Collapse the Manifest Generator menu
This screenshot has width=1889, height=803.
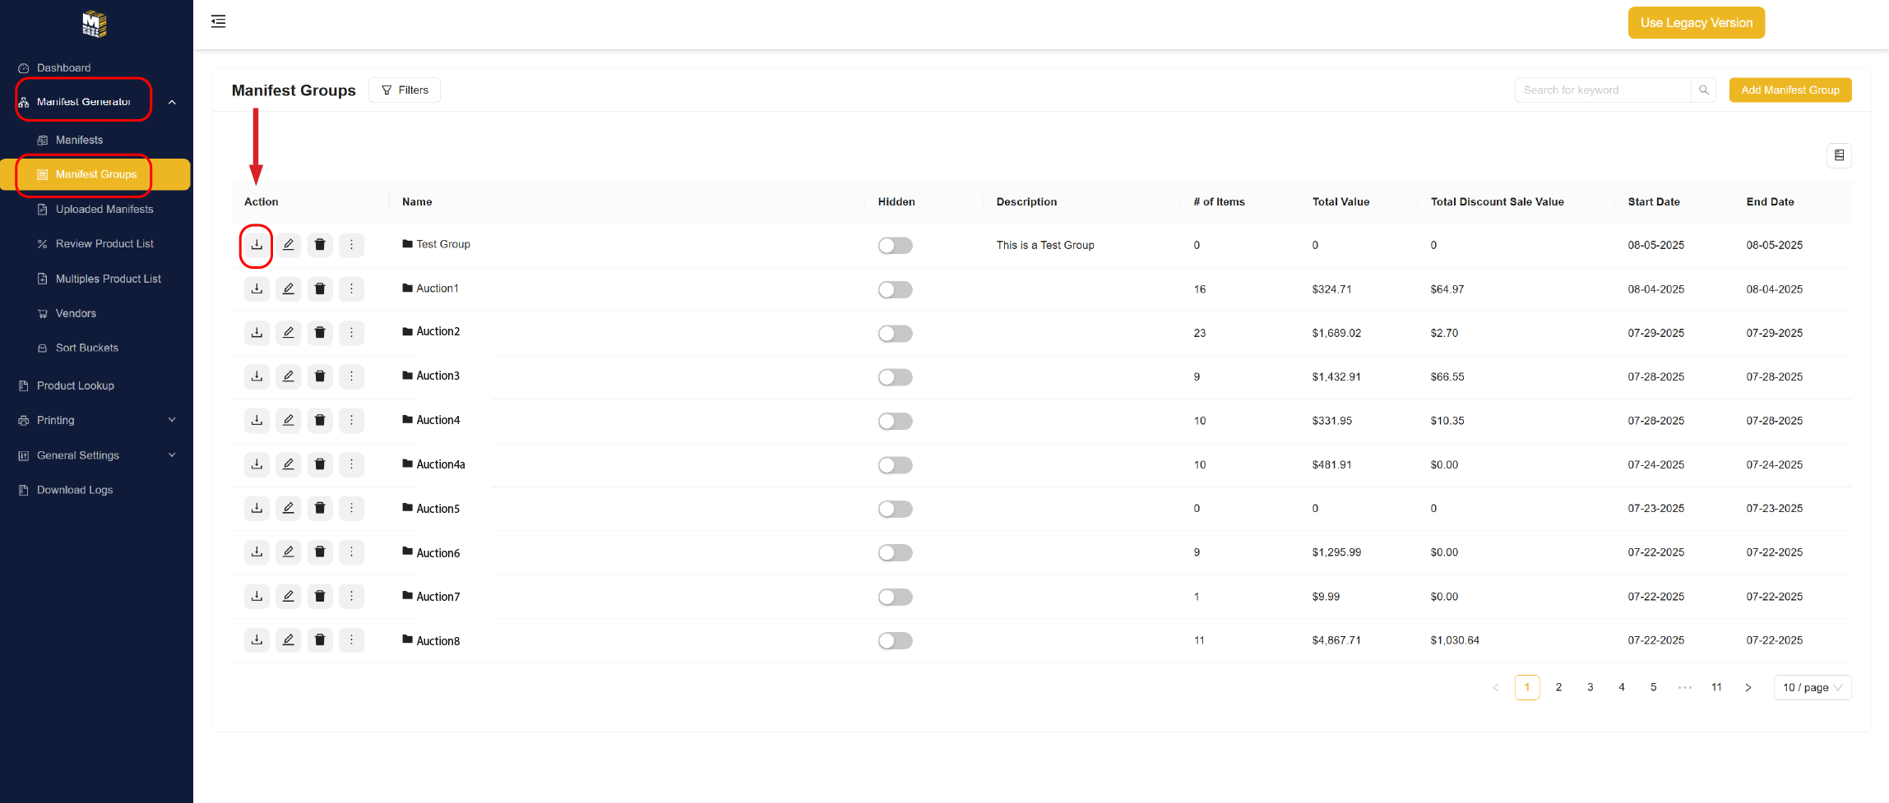click(172, 102)
